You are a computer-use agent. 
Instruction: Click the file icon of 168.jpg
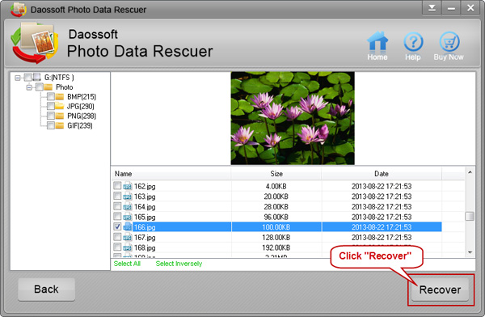(x=128, y=247)
